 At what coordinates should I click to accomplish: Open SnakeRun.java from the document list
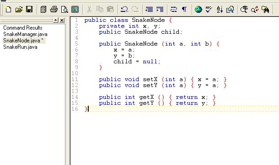tap(20, 47)
